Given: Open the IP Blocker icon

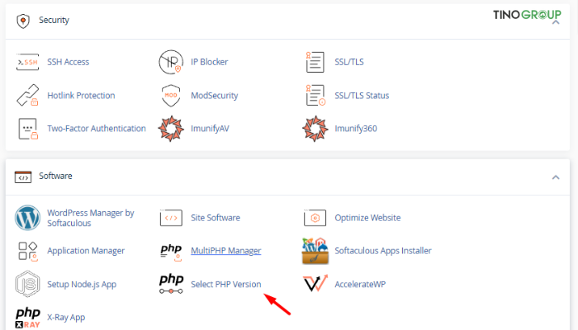Looking at the screenshot, I should click(171, 62).
